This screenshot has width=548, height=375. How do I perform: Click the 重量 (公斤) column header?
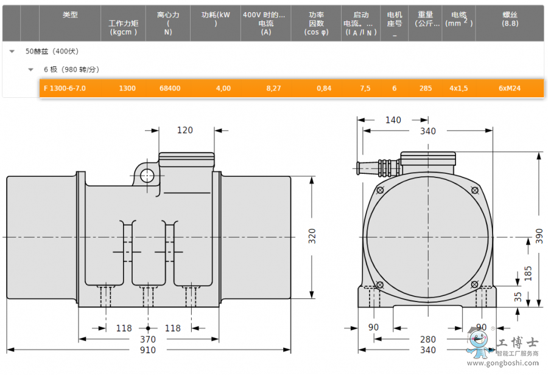pos(425,19)
